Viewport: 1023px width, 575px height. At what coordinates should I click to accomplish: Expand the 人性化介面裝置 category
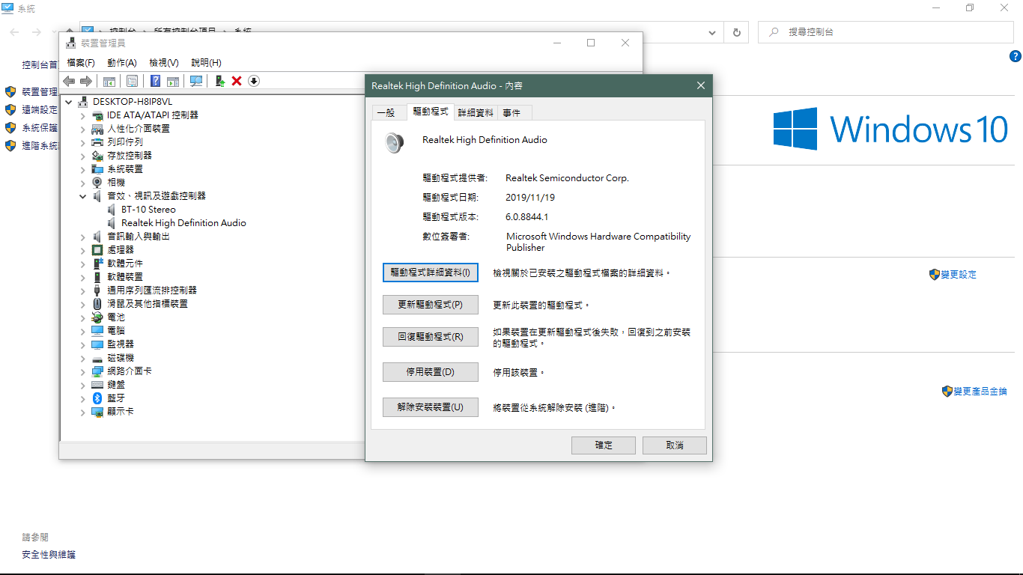click(x=83, y=129)
